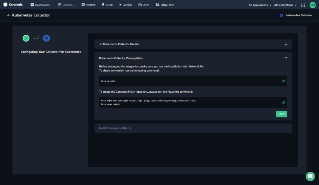
Task: Click the APM gauge icon
Action: (x=140, y=4)
